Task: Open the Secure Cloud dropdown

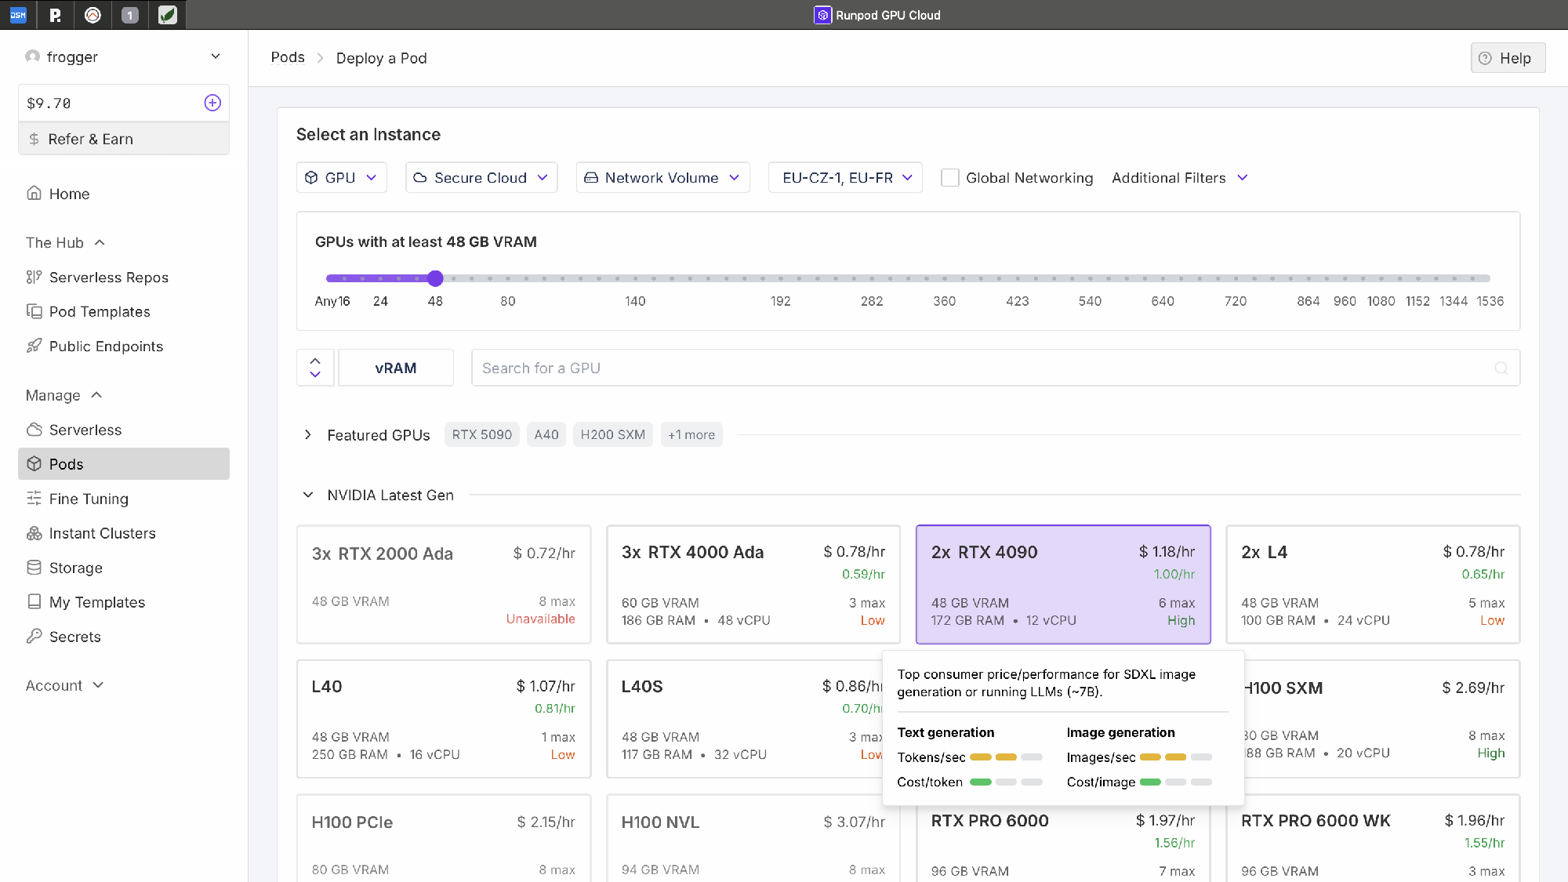Action: click(481, 178)
